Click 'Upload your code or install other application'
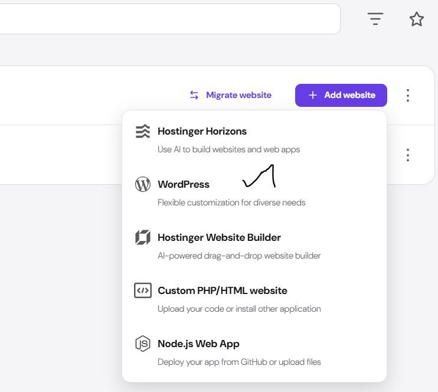 point(239,309)
